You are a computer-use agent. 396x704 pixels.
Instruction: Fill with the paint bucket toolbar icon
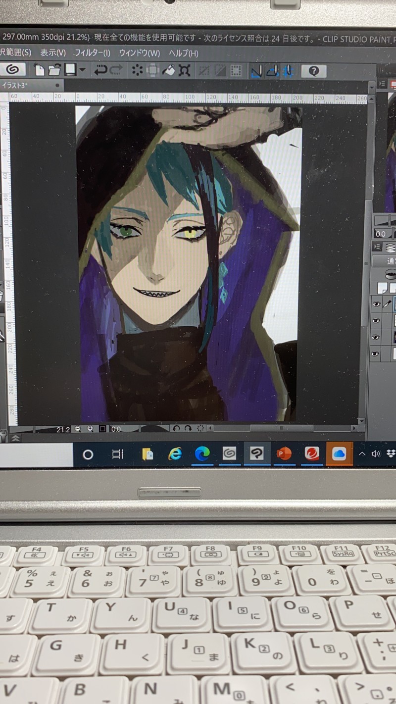click(x=168, y=71)
